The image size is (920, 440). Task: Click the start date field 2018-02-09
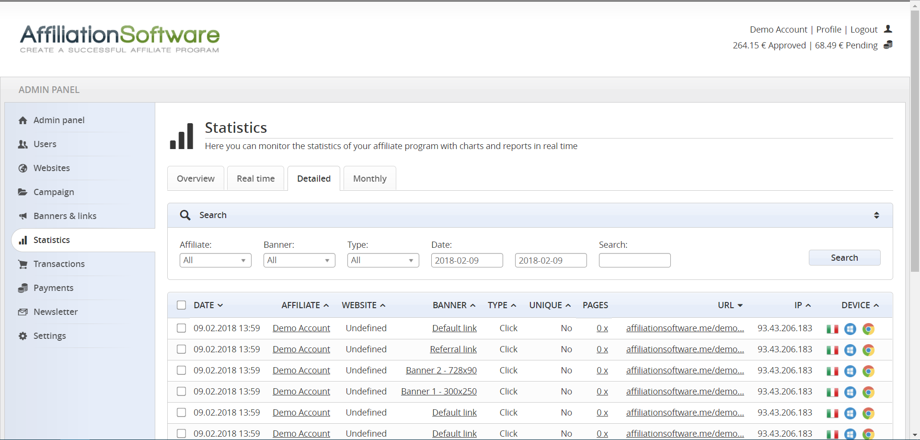click(x=467, y=260)
